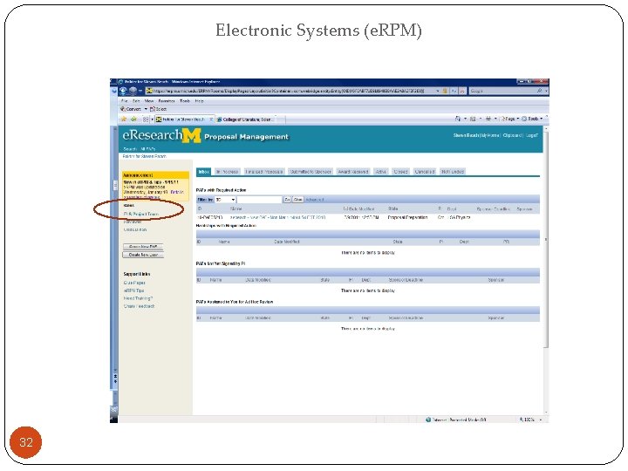Switch to the Award Received tab
This screenshot has width=628, height=471.
click(353, 172)
